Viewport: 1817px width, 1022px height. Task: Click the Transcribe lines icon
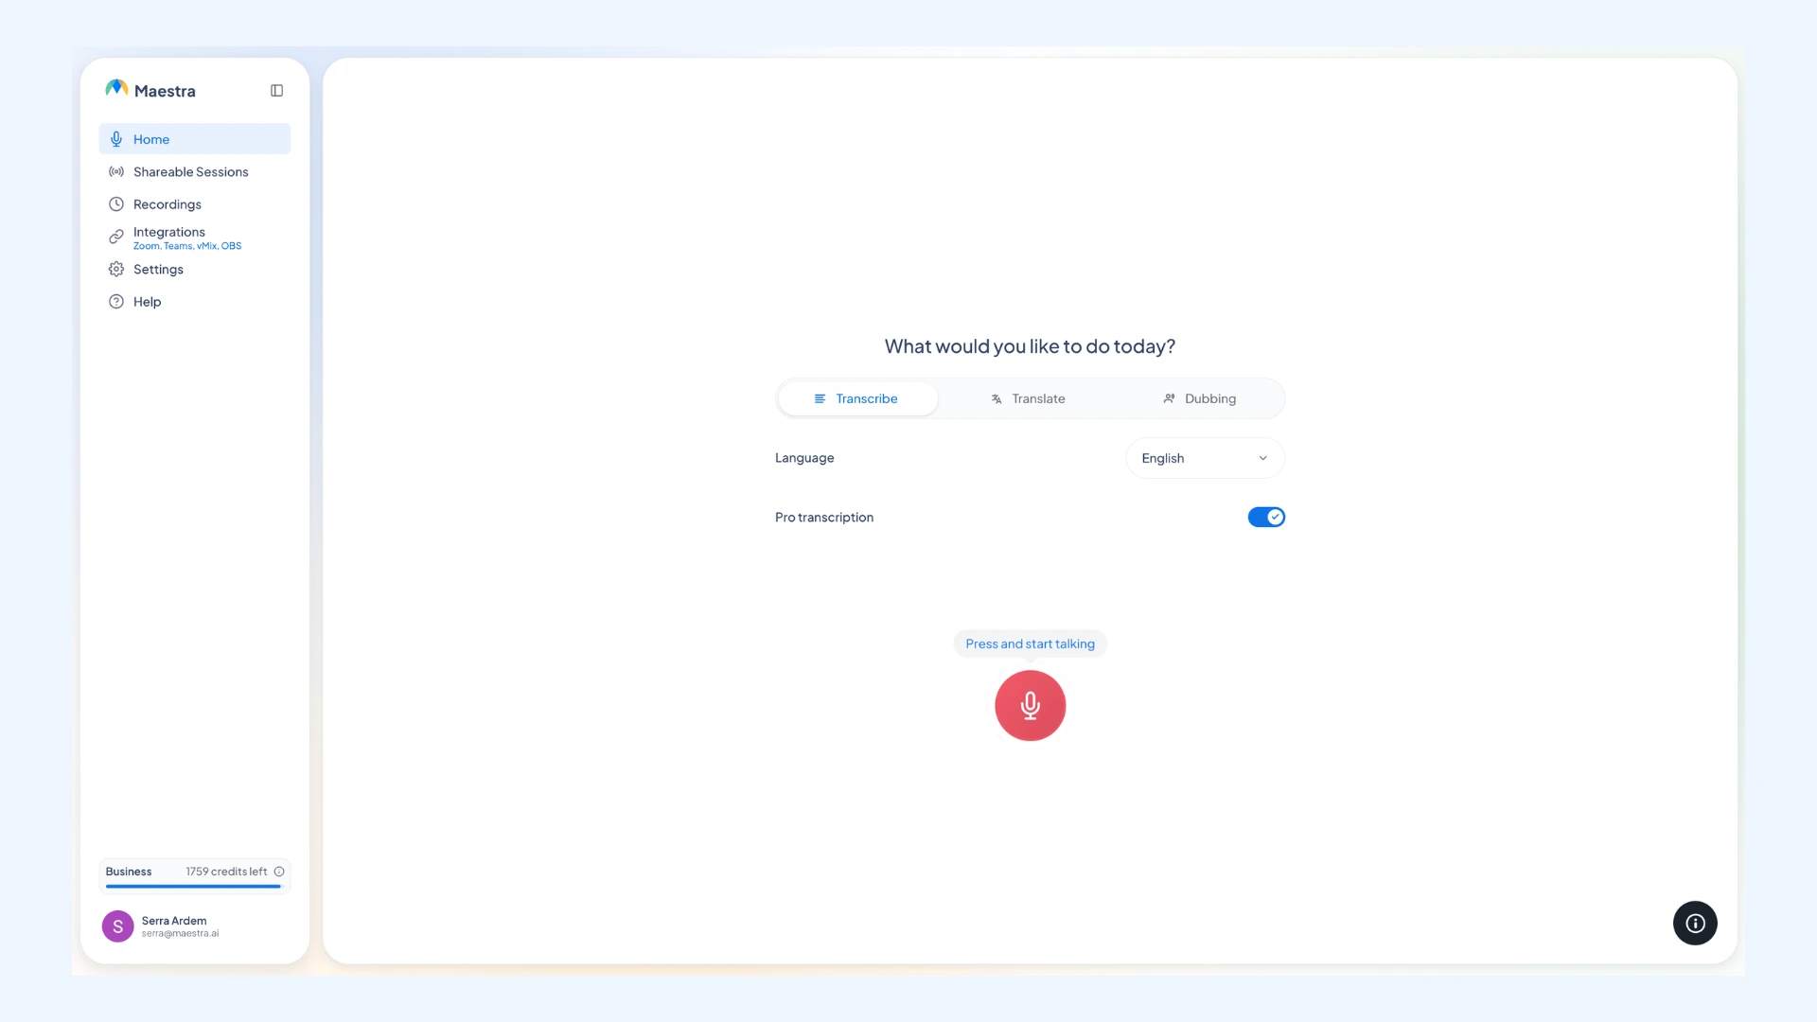[820, 399]
